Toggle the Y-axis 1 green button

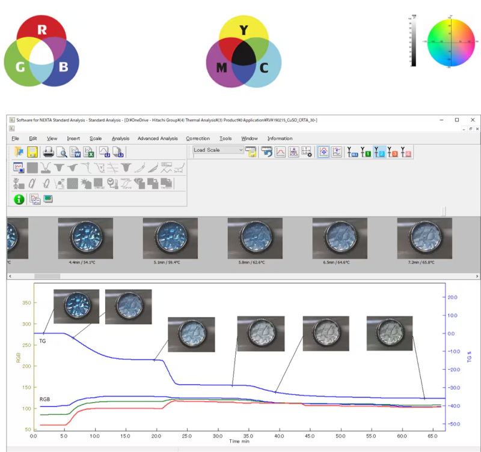point(366,152)
